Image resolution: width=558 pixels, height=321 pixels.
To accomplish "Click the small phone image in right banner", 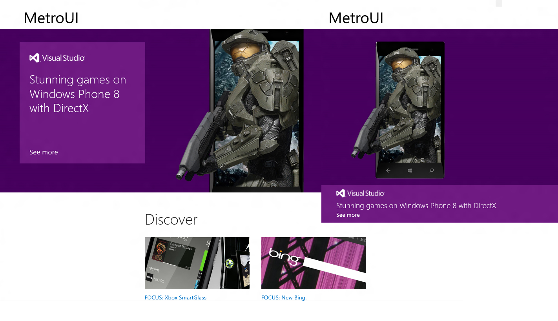I will pyautogui.click(x=398, y=110).
